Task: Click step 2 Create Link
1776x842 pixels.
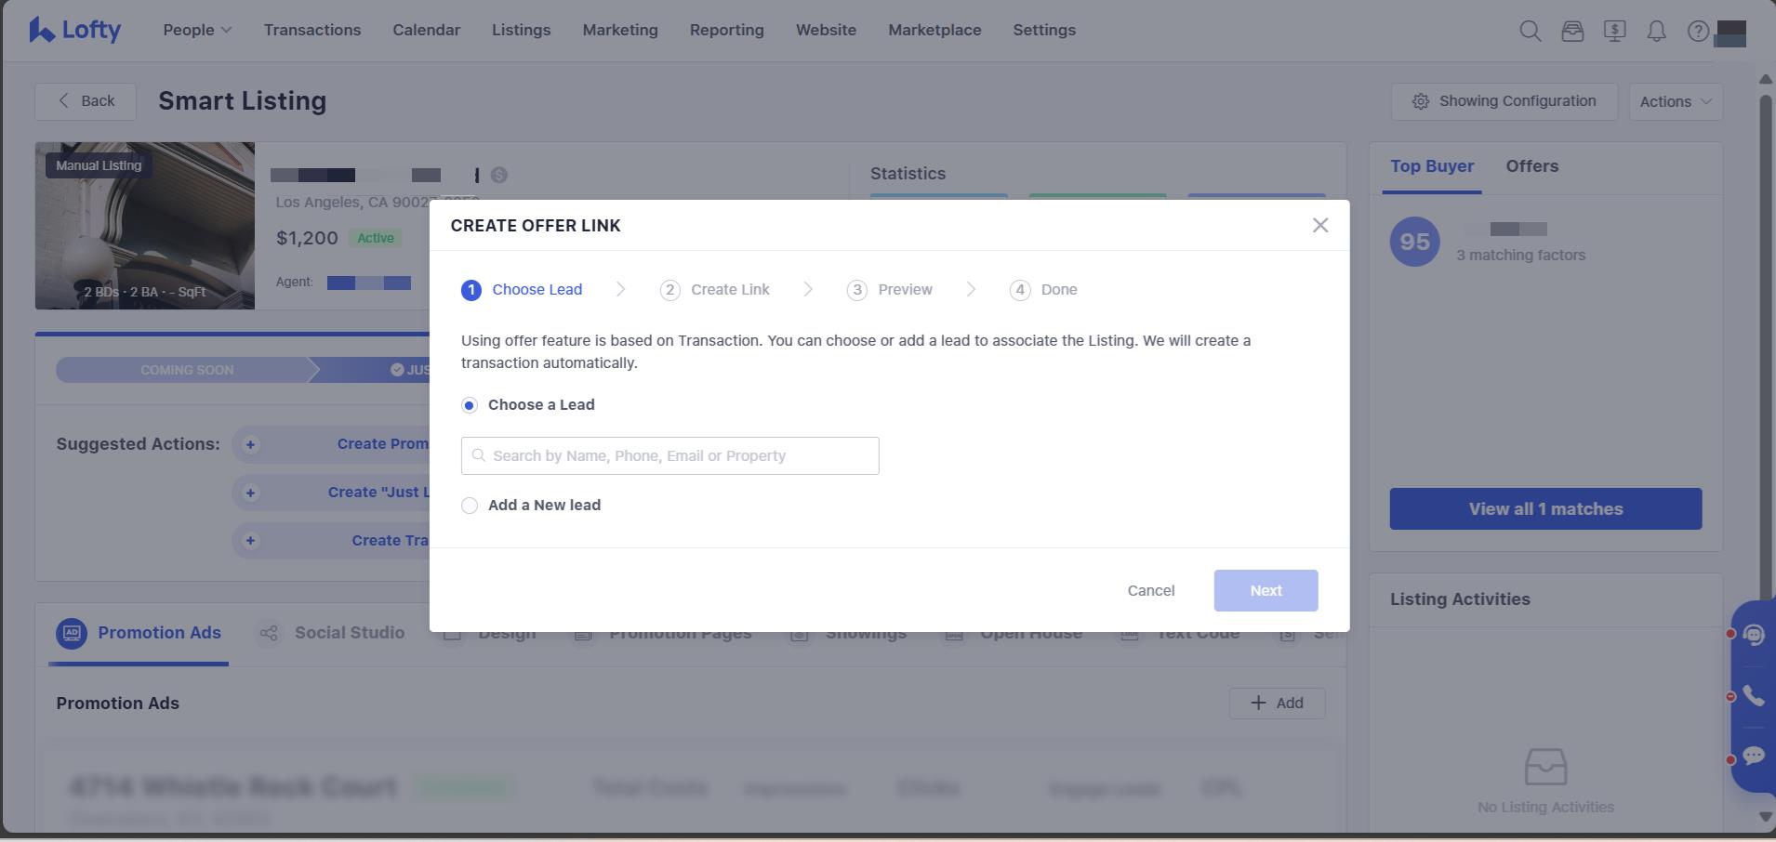Action: [714, 290]
